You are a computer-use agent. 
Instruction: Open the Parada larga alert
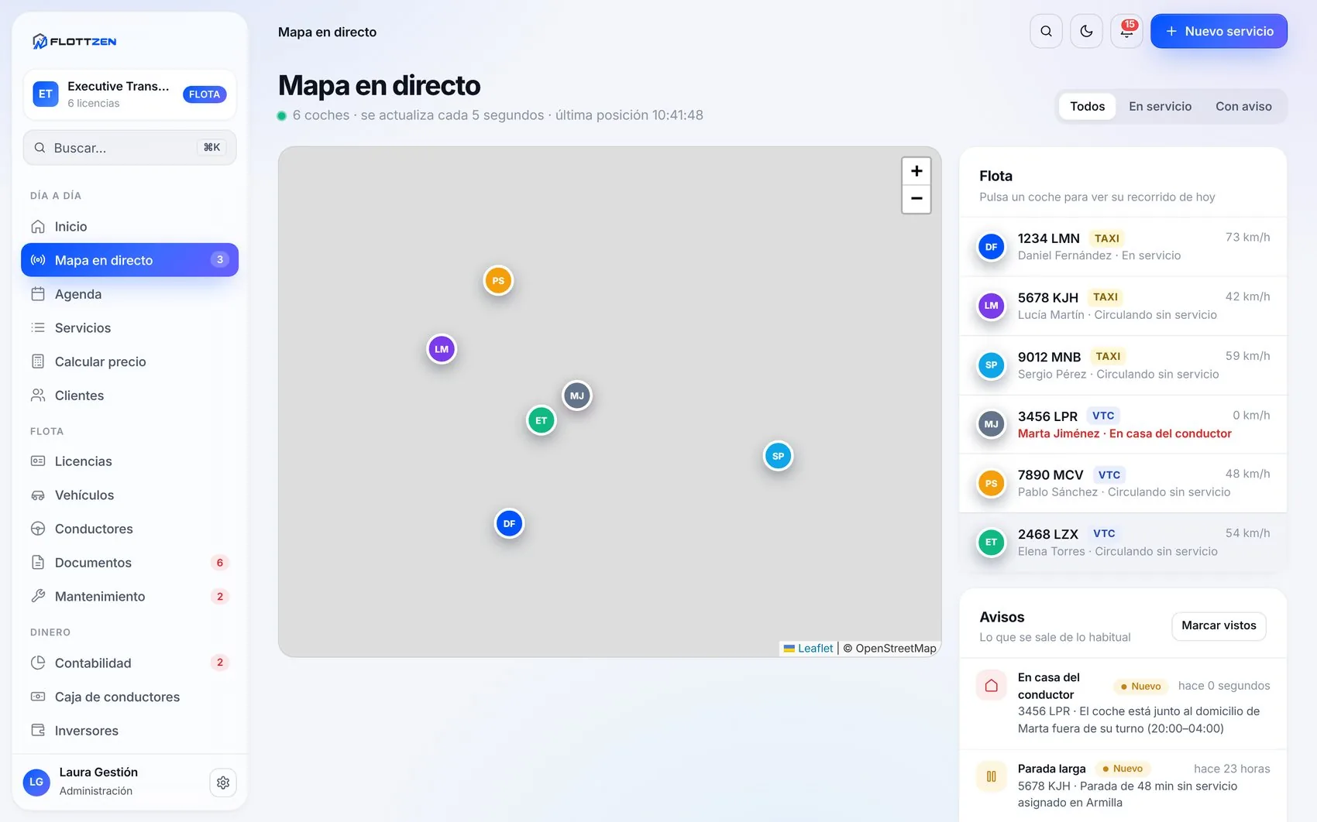pyautogui.click(x=1123, y=786)
